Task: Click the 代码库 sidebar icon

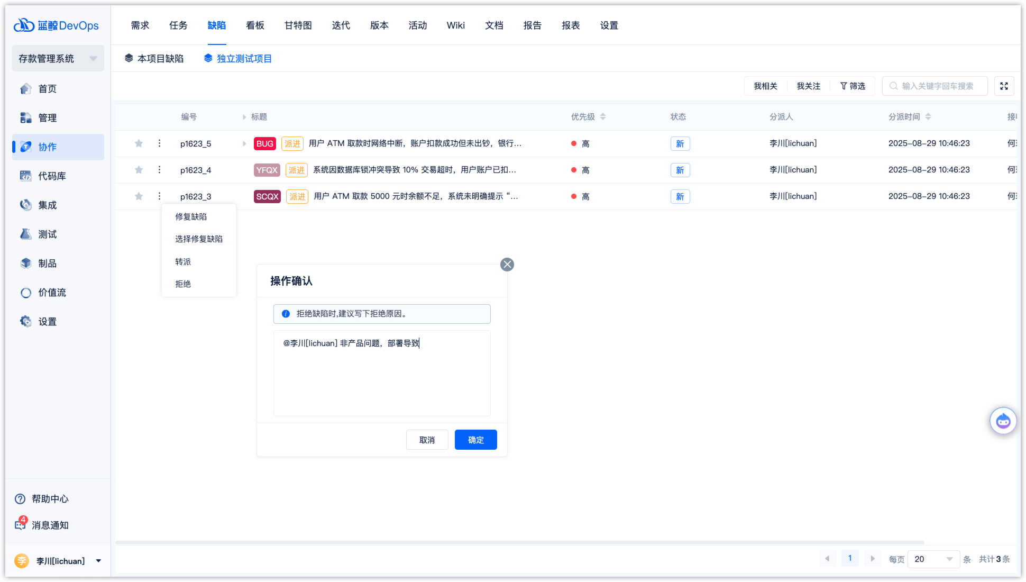Action: click(x=26, y=176)
